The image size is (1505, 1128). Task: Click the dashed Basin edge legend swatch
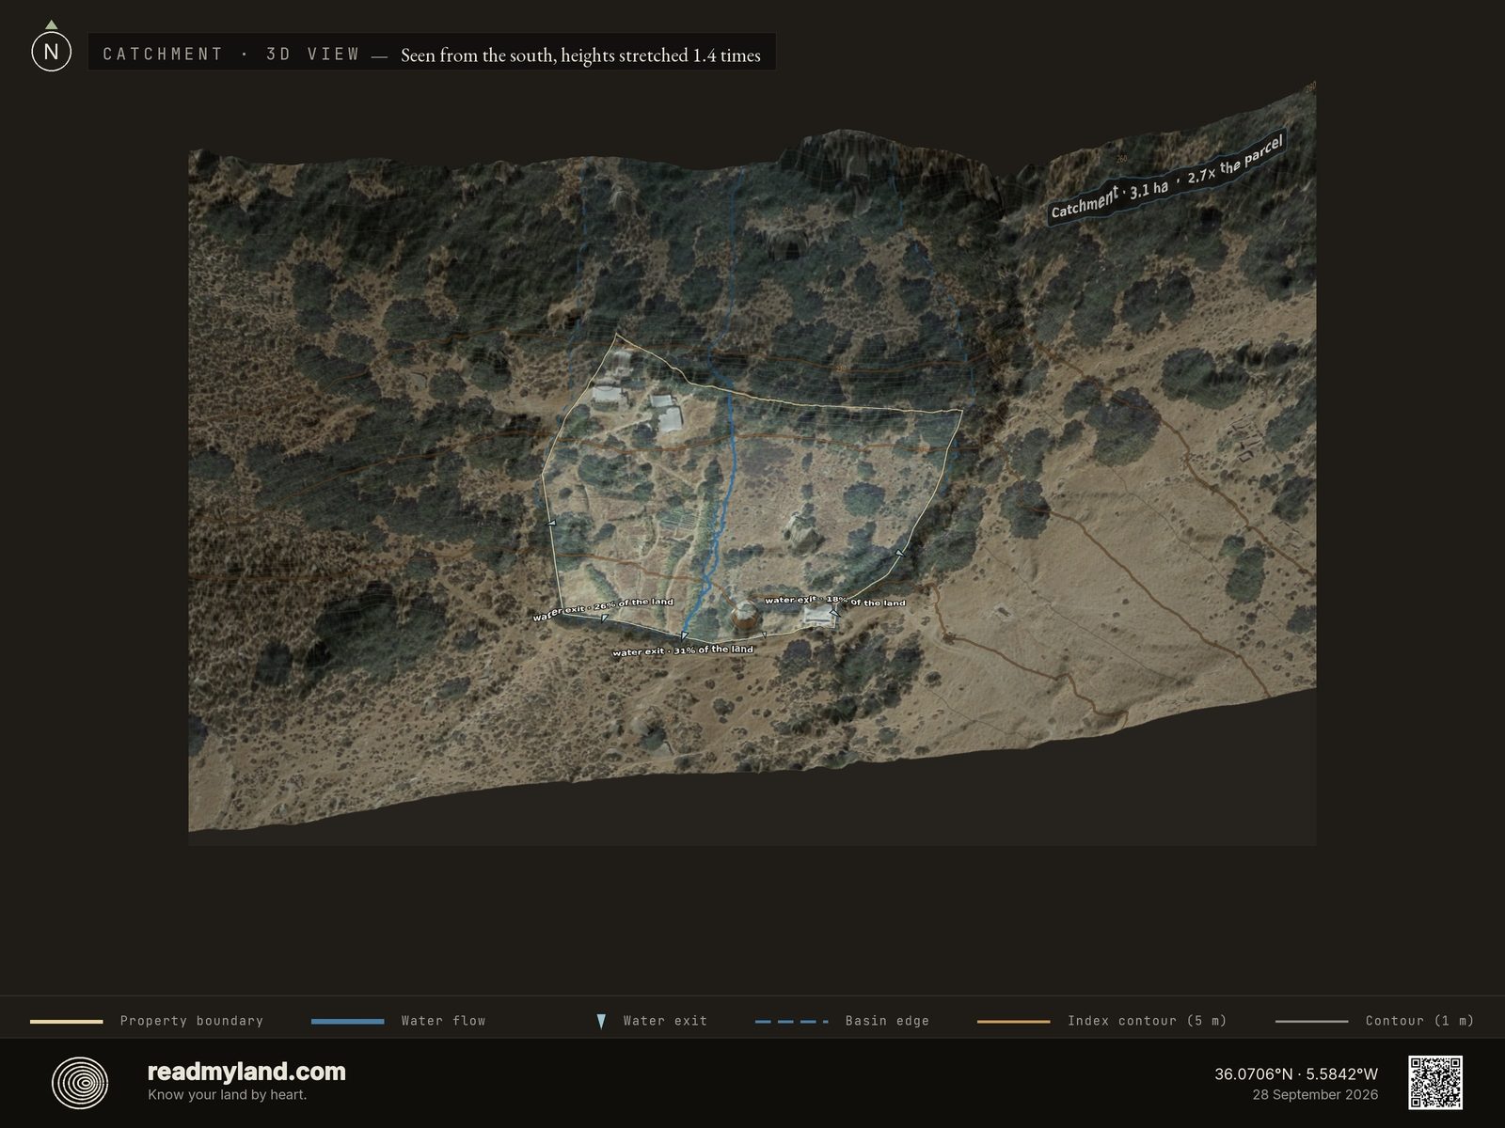[791, 1021]
